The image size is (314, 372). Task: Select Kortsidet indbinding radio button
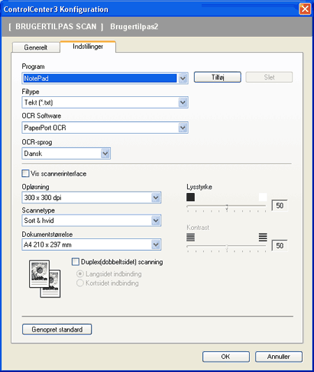(80, 283)
